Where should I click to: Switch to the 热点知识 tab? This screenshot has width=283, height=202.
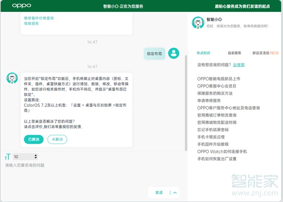point(203,53)
